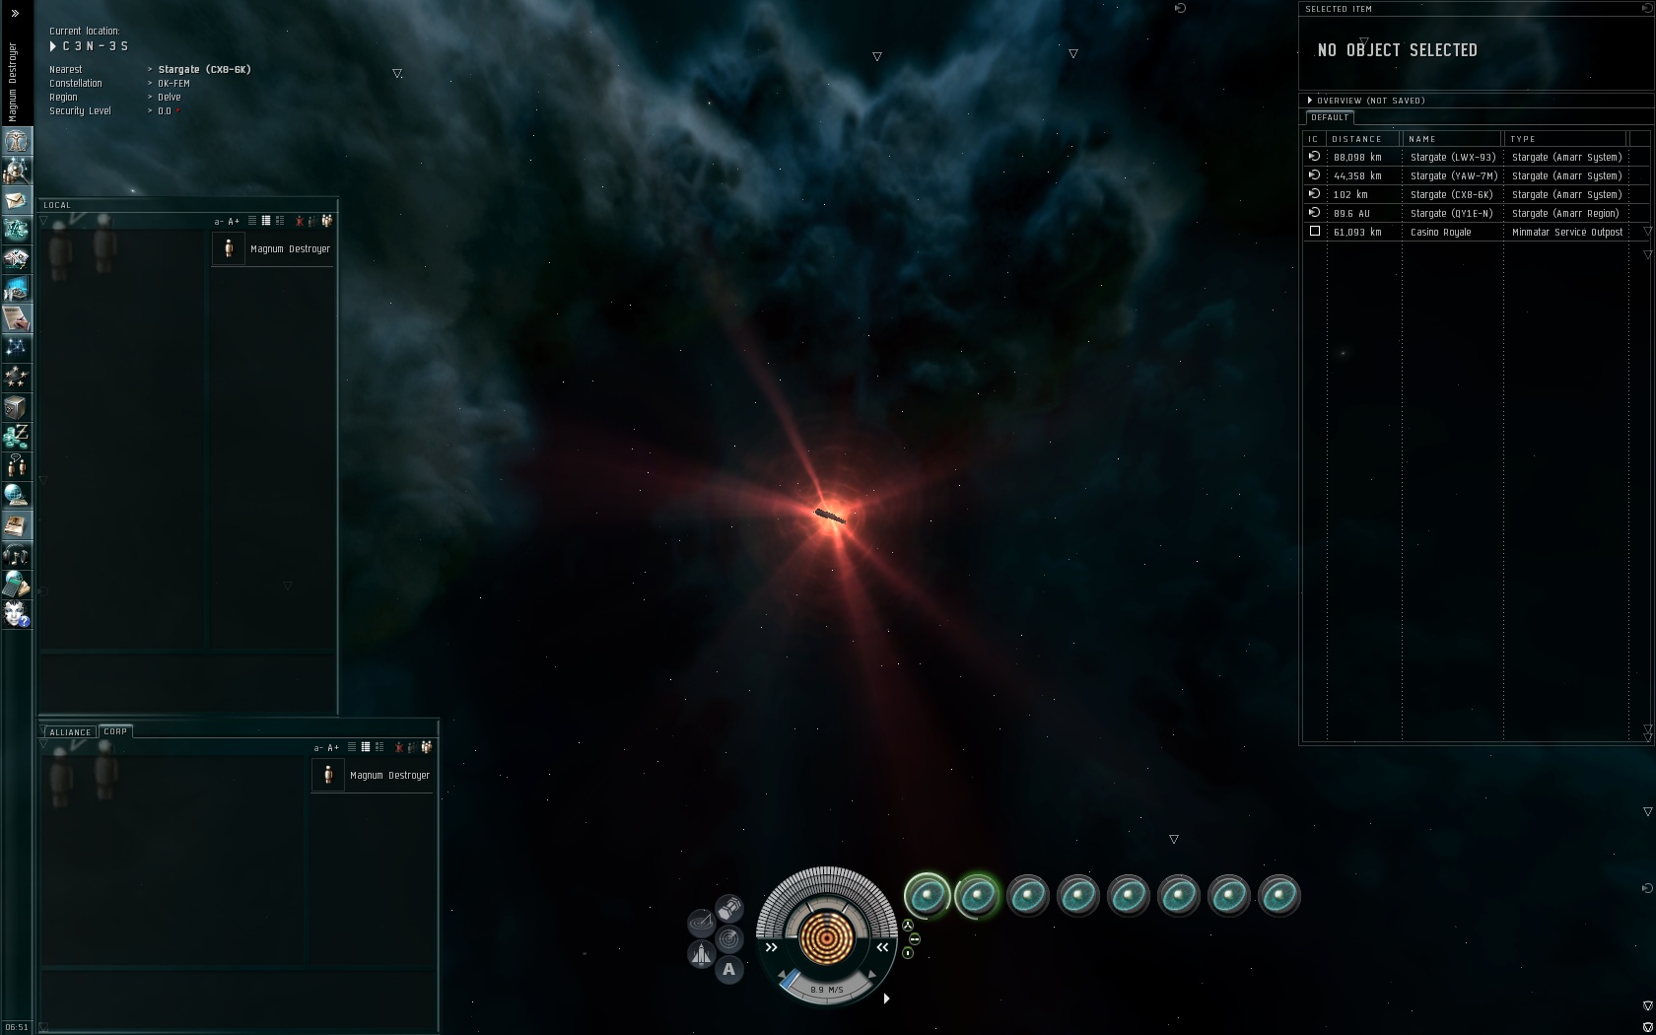
Task: Open the Corporation stars icon
Action: click(17, 378)
